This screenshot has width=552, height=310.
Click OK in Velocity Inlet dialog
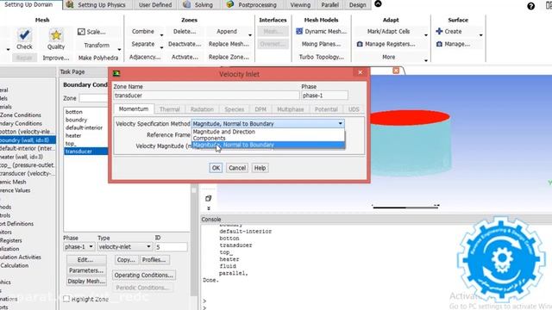216,168
